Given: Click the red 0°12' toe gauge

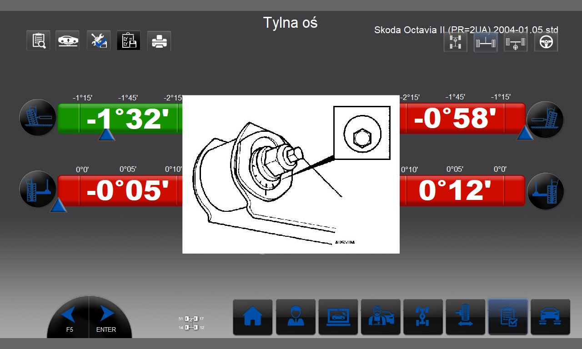Looking at the screenshot, I should pyautogui.click(x=462, y=190).
